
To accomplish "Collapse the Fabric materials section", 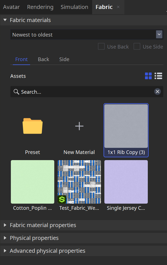I will (x=5, y=20).
